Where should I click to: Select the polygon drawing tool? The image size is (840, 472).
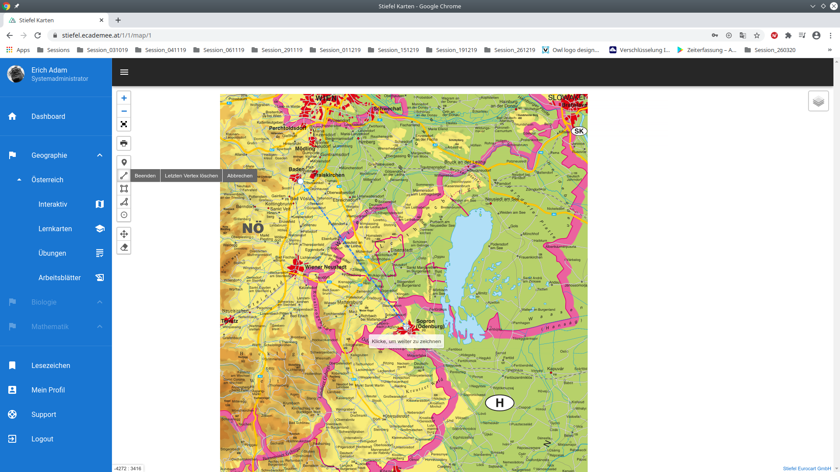click(x=124, y=201)
